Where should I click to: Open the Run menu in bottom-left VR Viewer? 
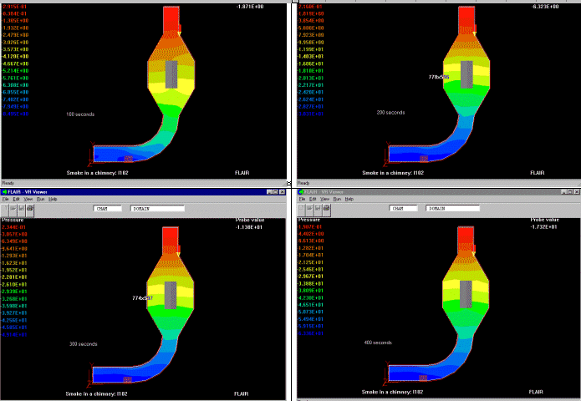pyautogui.click(x=40, y=199)
